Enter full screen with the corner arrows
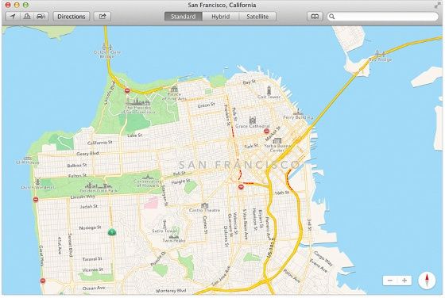This screenshot has height=298, width=445. [437, 5]
